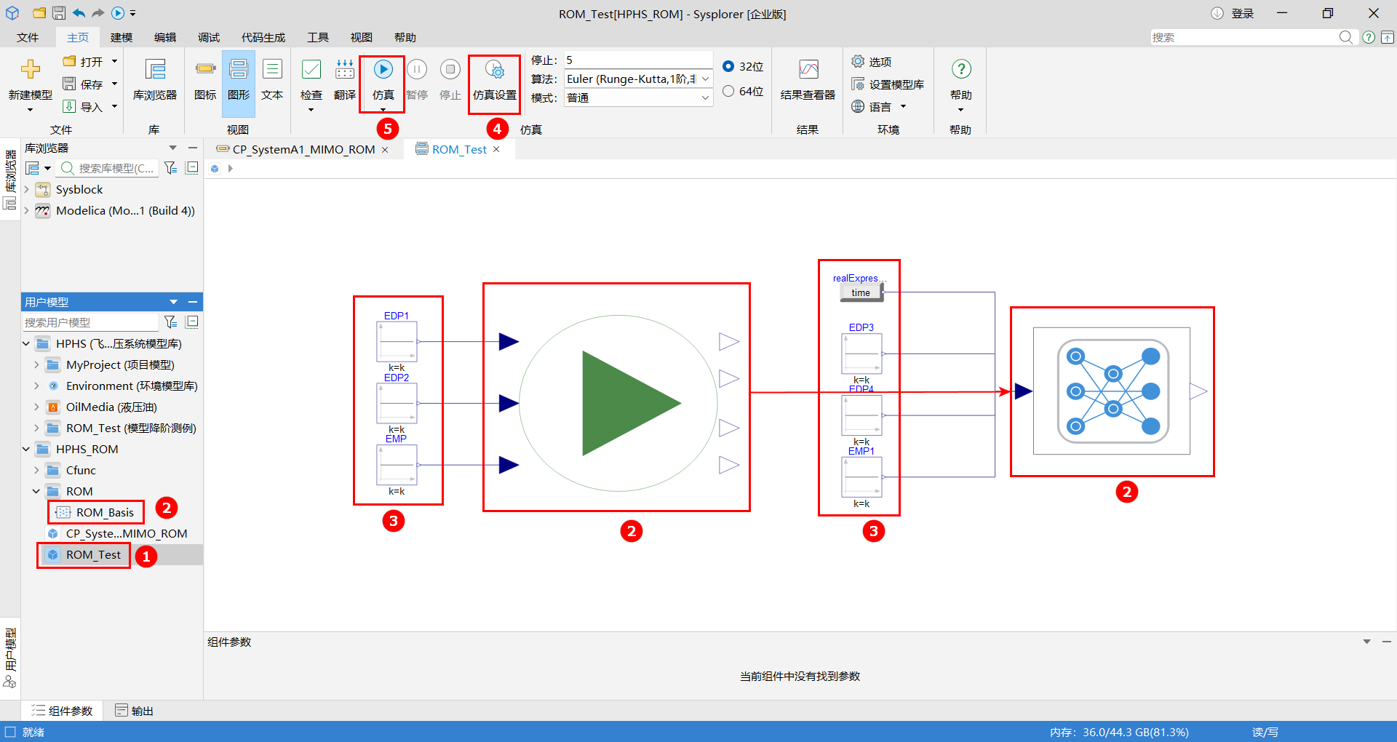The width and height of the screenshot is (1397, 742).
Task: Open the 结果查看器 result viewer
Action: coord(808,79)
